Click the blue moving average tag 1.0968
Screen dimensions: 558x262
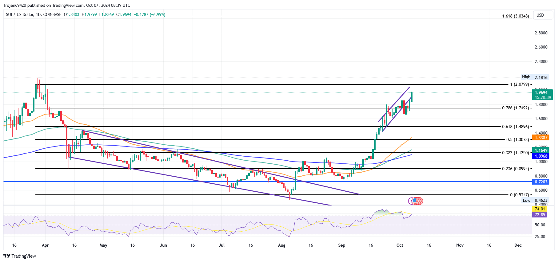[541, 156]
